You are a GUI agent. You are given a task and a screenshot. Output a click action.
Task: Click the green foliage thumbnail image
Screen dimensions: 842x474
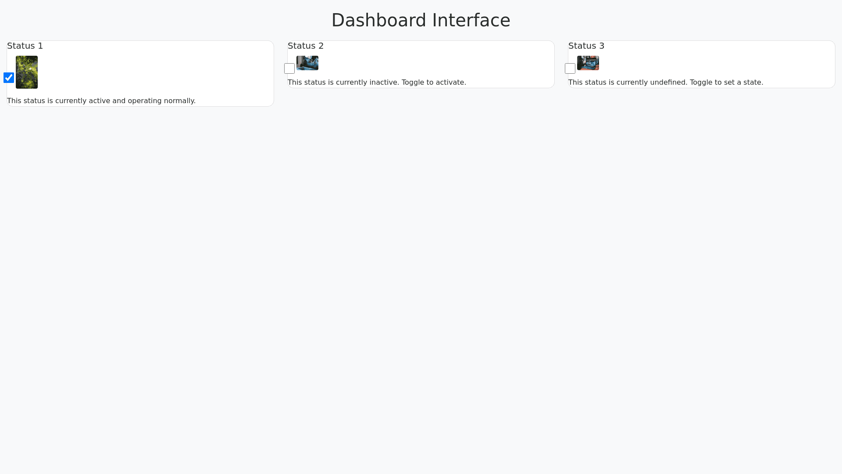27,72
